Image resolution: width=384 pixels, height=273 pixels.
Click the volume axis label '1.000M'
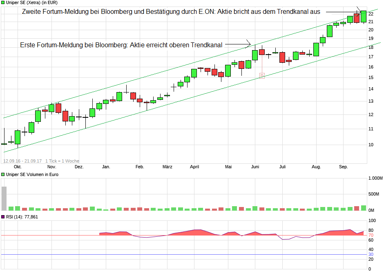[375, 178]
